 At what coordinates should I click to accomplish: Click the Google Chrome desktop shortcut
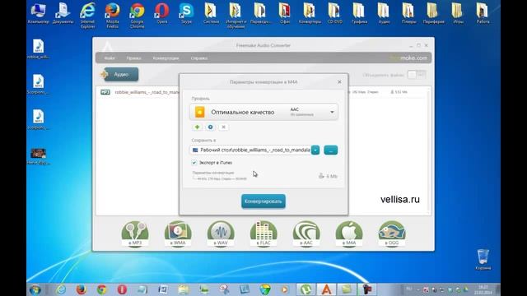click(x=138, y=16)
